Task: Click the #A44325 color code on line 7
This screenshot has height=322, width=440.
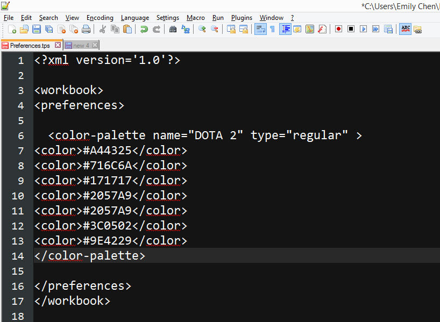Action: [x=107, y=151]
